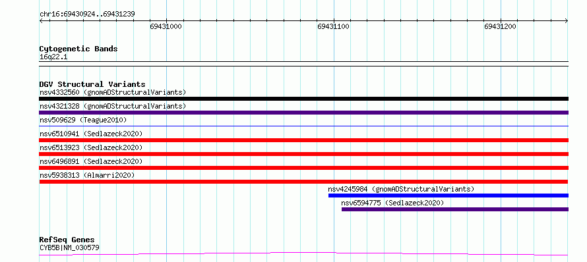This screenshot has height=262, width=587.
Task: Click ruler position 69431100
Action: pyautogui.click(x=333, y=26)
